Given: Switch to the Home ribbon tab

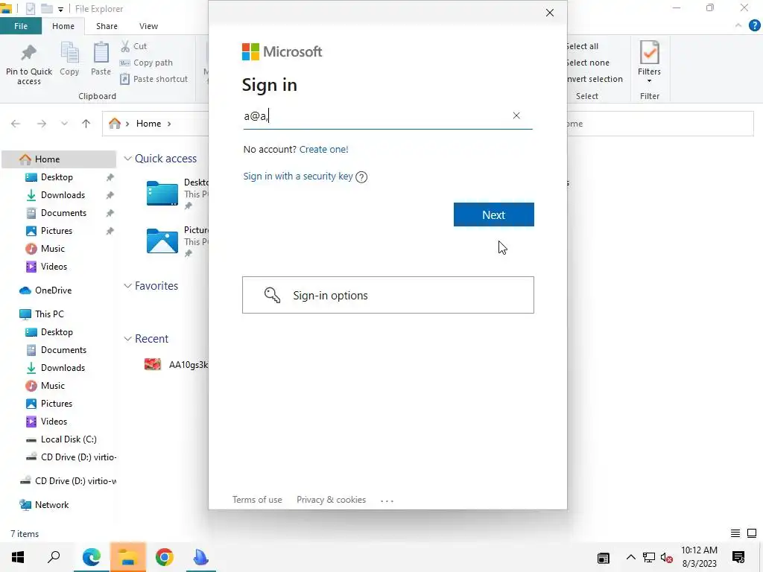Looking at the screenshot, I should [x=63, y=26].
